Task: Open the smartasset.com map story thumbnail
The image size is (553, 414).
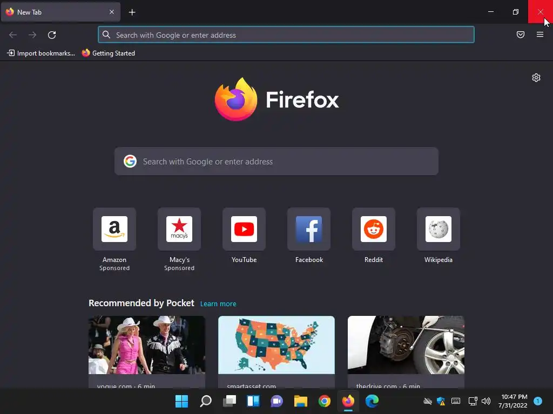Action: click(276, 344)
